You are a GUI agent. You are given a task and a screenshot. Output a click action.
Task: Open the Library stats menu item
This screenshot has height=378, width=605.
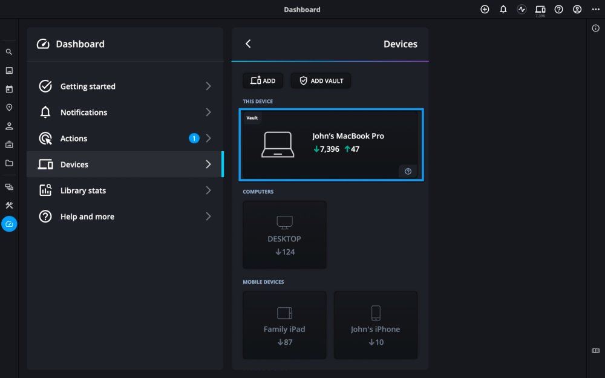click(x=125, y=191)
